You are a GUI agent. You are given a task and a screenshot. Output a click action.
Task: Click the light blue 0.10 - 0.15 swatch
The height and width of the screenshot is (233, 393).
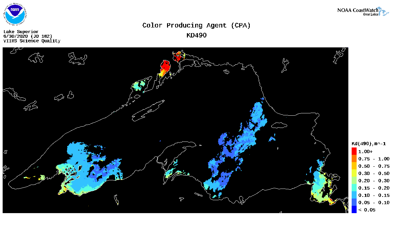(354, 195)
